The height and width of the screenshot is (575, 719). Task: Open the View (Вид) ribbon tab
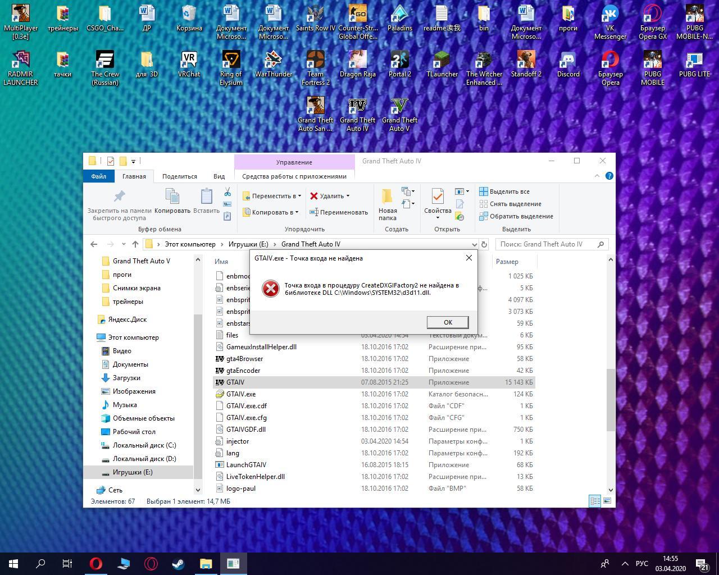pos(219,176)
